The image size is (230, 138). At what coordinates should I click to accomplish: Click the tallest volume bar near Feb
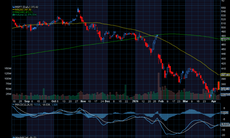158,86
